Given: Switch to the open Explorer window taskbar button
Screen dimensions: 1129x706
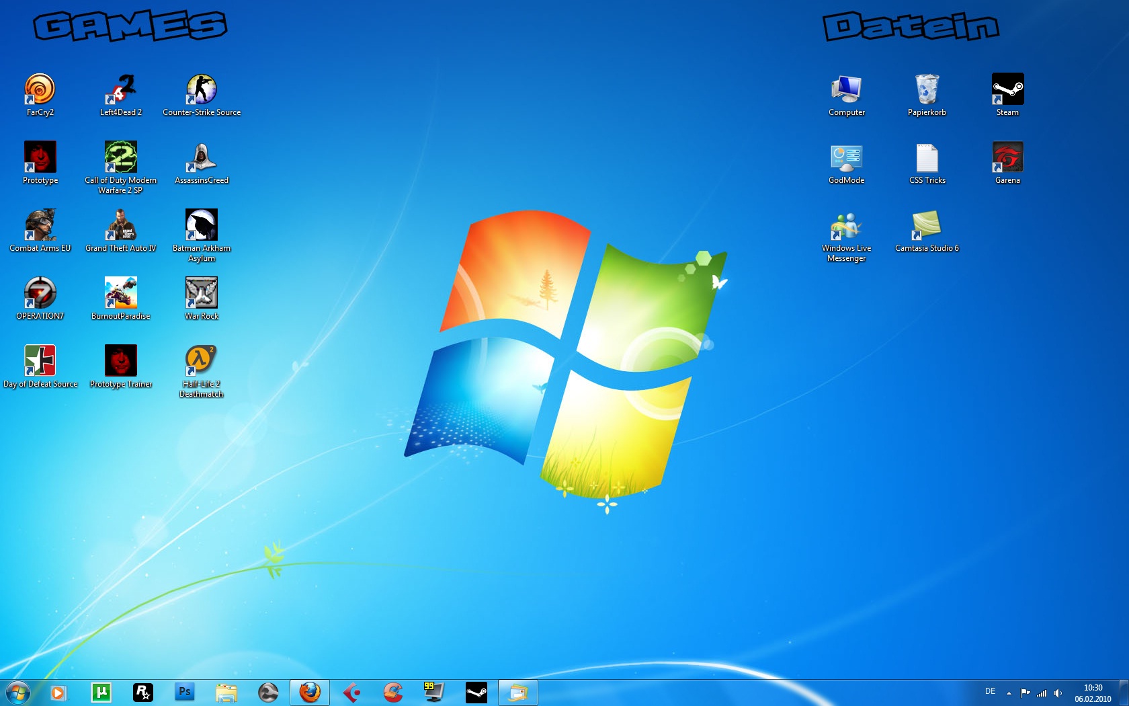Looking at the screenshot, I should pos(518,693).
